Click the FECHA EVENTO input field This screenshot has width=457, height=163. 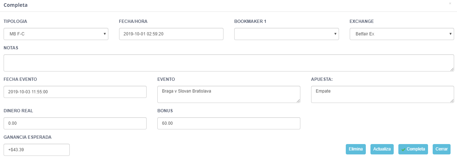coord(75,92)
